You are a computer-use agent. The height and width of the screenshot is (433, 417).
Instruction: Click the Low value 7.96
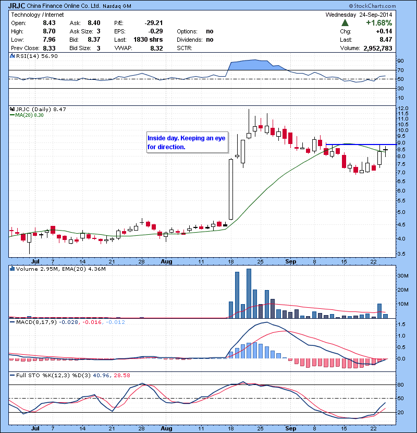click(49, 40)
